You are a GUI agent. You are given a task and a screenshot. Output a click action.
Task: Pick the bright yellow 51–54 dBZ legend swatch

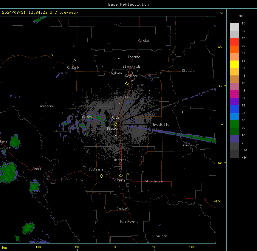point(234,64)
